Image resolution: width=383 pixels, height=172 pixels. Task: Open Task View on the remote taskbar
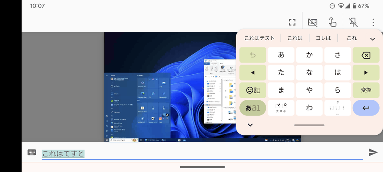point(141,140)
